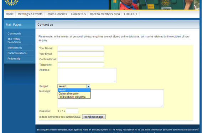Return via Back to members area
203x133 pixels.
point(105,14)
